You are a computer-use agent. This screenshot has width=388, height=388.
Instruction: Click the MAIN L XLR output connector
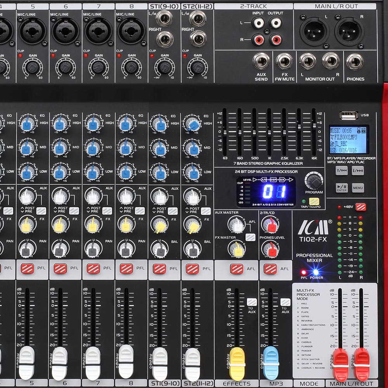(x=315, y=31)
